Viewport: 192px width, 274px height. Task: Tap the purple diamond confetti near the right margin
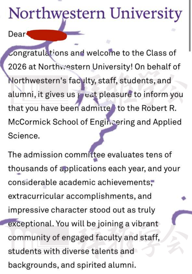184,198
